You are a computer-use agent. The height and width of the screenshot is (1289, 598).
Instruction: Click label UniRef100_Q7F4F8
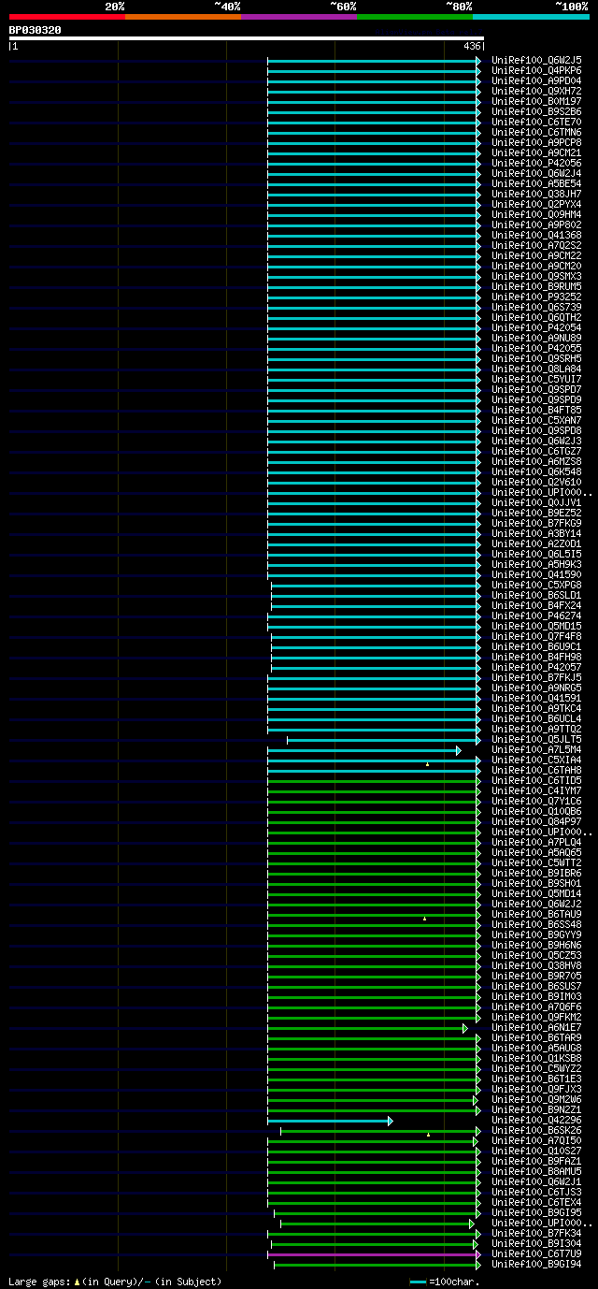point(536,636)
